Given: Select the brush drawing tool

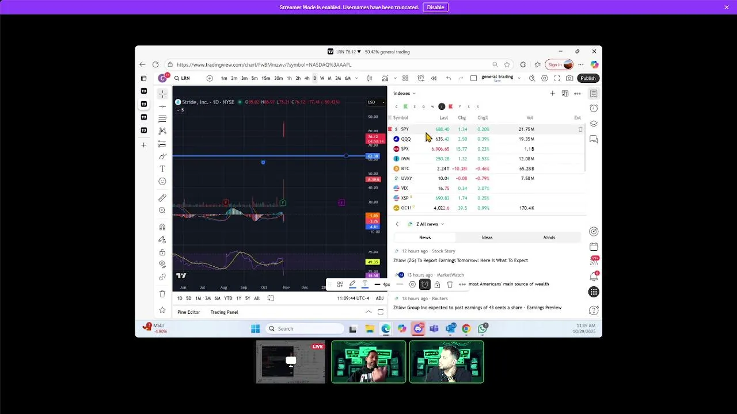Looking at the screenshot, I should click(162, 156).
